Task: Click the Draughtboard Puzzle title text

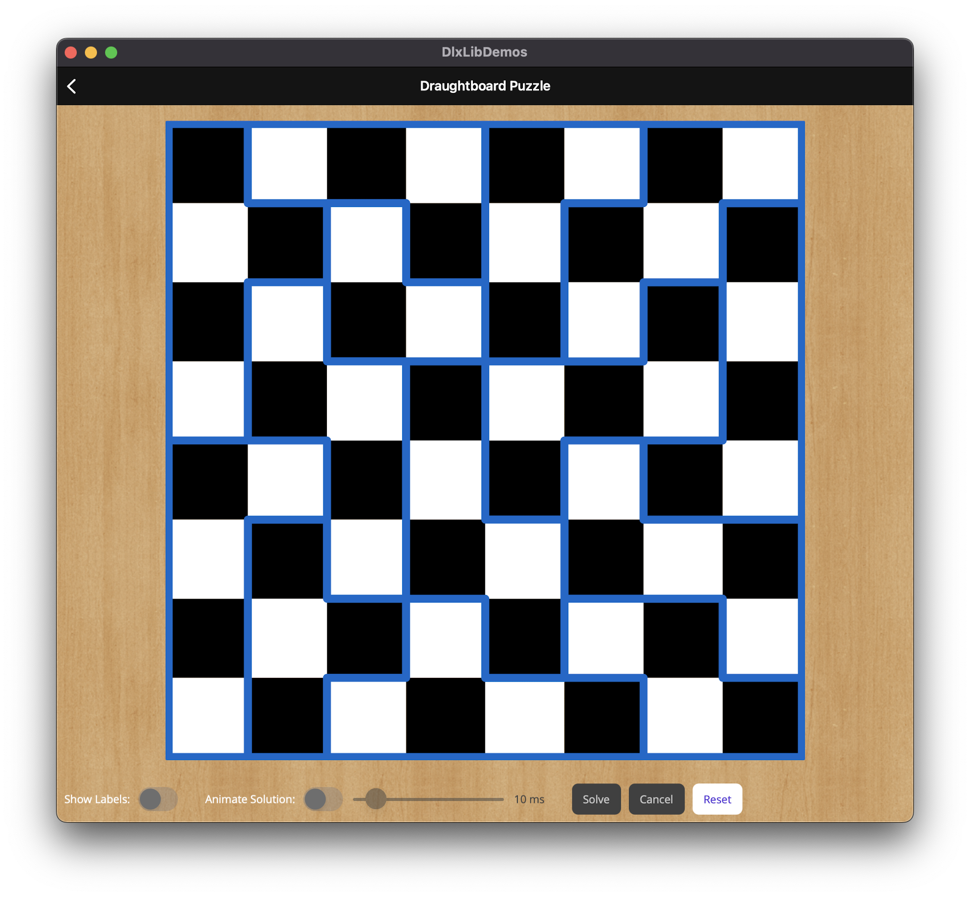Action: 484,86
